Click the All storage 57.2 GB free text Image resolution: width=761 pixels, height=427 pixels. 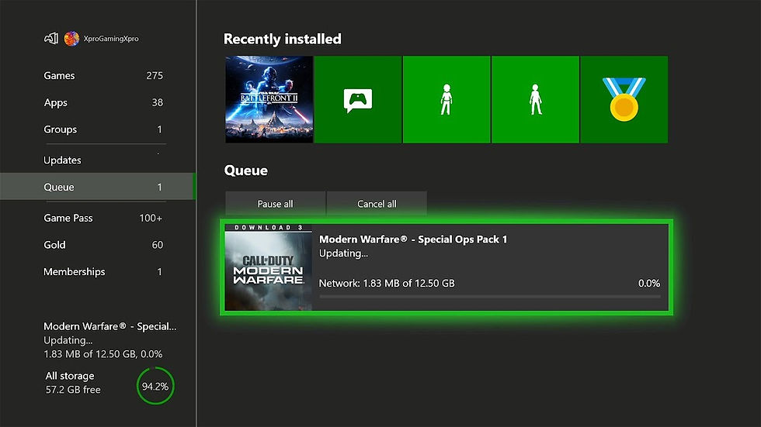tap(73, 383)
